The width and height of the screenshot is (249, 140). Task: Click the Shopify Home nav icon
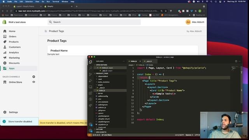tap(5, 31)
